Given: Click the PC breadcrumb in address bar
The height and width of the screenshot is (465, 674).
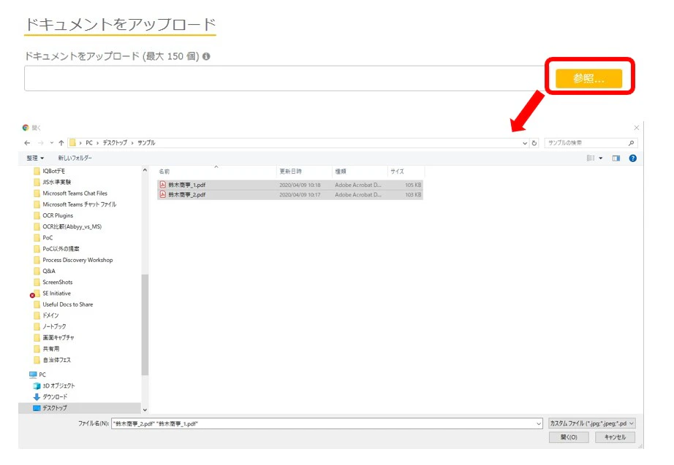Looking at the screenshot, I should pos(89,142).
